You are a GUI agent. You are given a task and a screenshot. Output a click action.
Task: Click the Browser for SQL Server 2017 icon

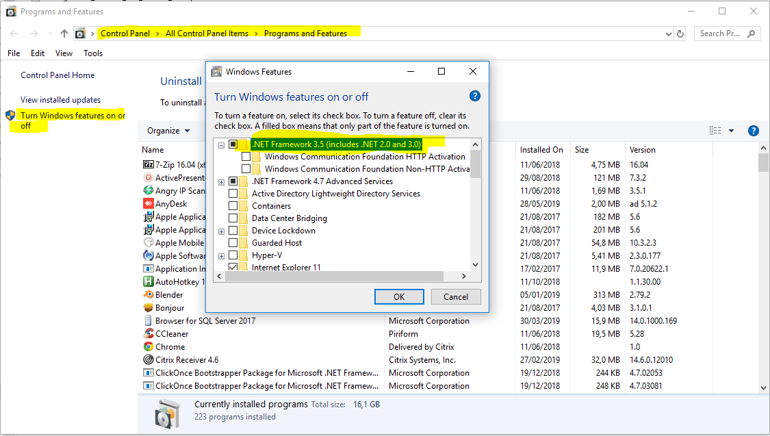click(x=149, y=320)
